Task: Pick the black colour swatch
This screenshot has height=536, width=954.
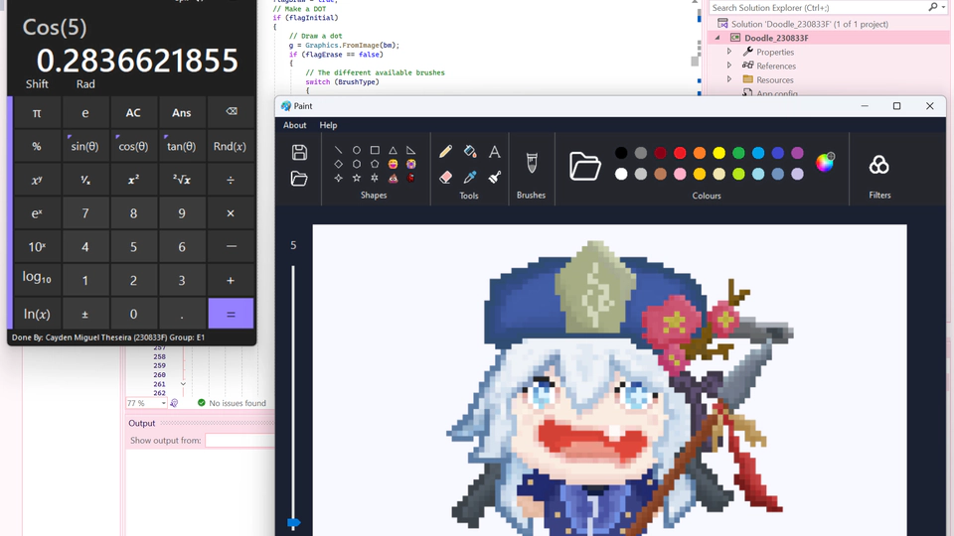Action: (x=620, y=153)
